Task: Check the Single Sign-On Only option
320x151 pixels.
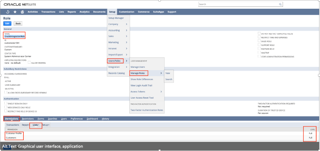Action: (x=5, y=103)
